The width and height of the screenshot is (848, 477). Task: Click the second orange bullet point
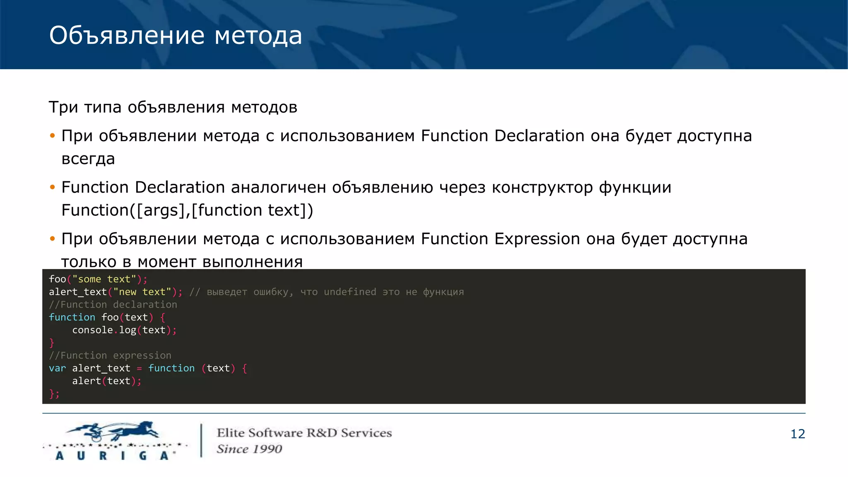coord(52,188)
